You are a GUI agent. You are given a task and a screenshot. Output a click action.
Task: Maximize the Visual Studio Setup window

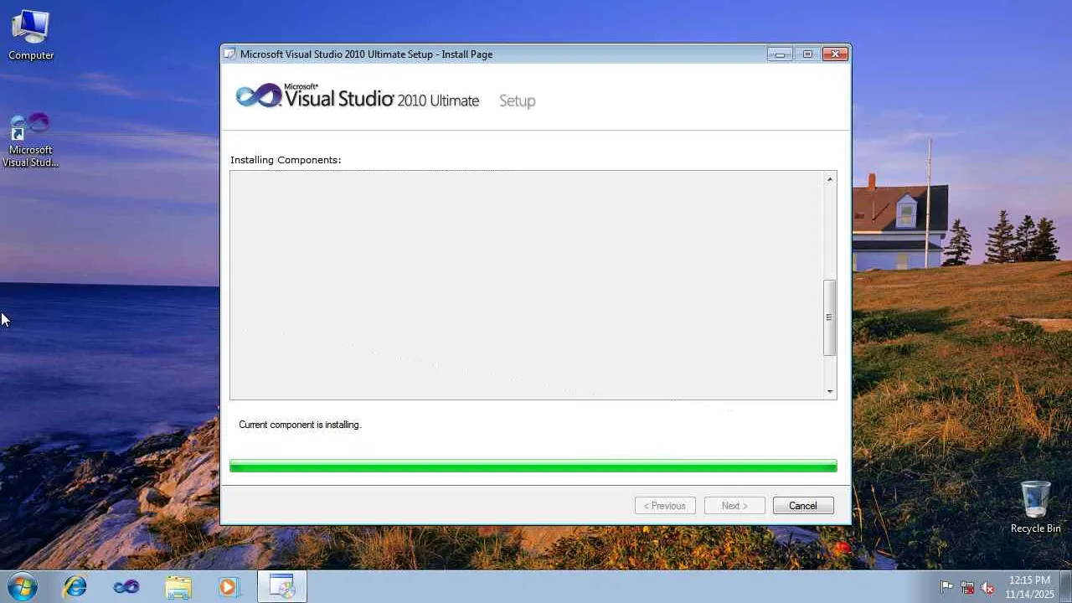807,54
